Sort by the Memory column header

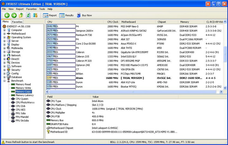(x=191, y=22)
